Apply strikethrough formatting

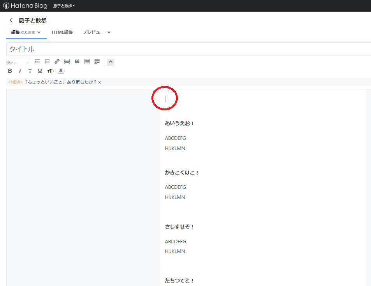click(x=30, y=70)
